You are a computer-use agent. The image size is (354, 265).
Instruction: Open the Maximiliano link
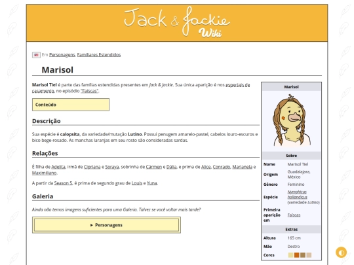pyautogui.click(x=45, y=173)
